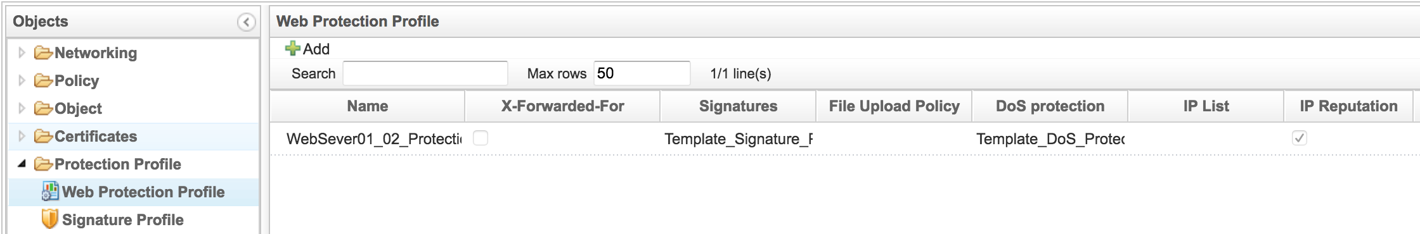
Task: Click the Signature Profile shield icon
Action: click(50, 219)
